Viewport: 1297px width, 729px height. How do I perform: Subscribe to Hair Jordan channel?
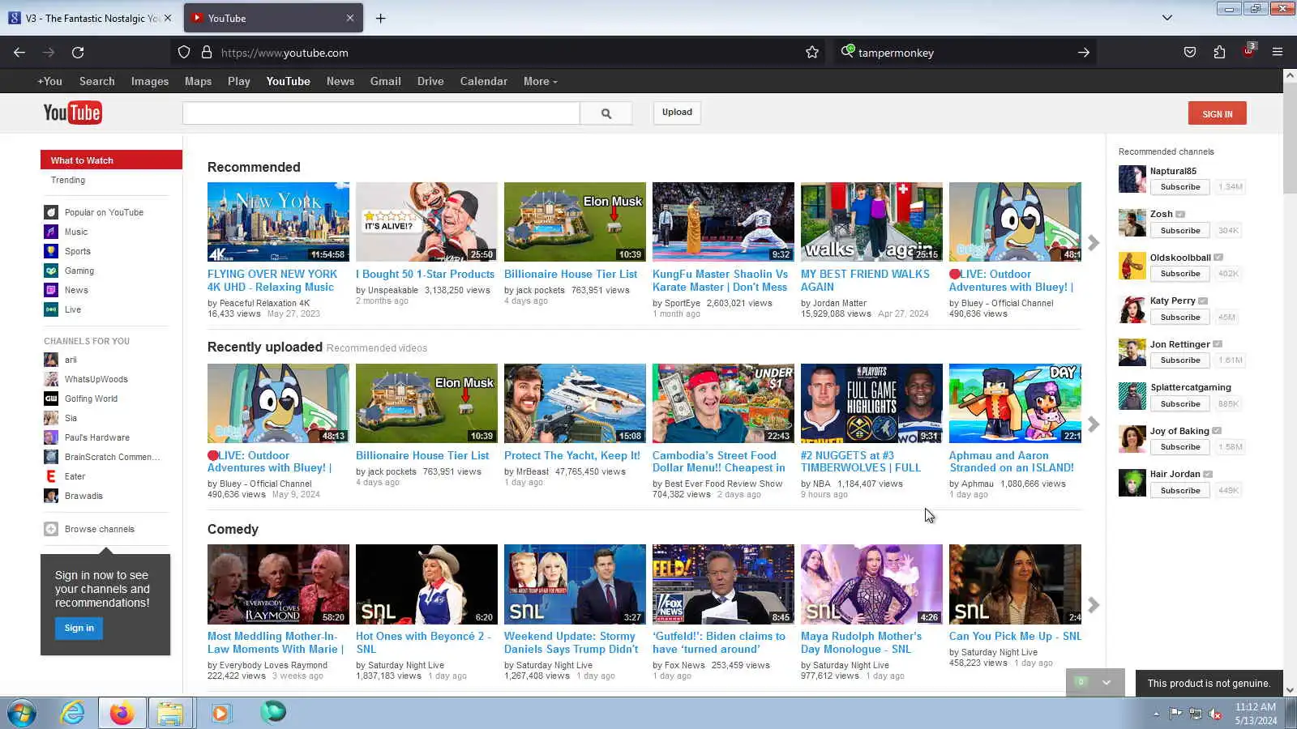pos(1180,490)
